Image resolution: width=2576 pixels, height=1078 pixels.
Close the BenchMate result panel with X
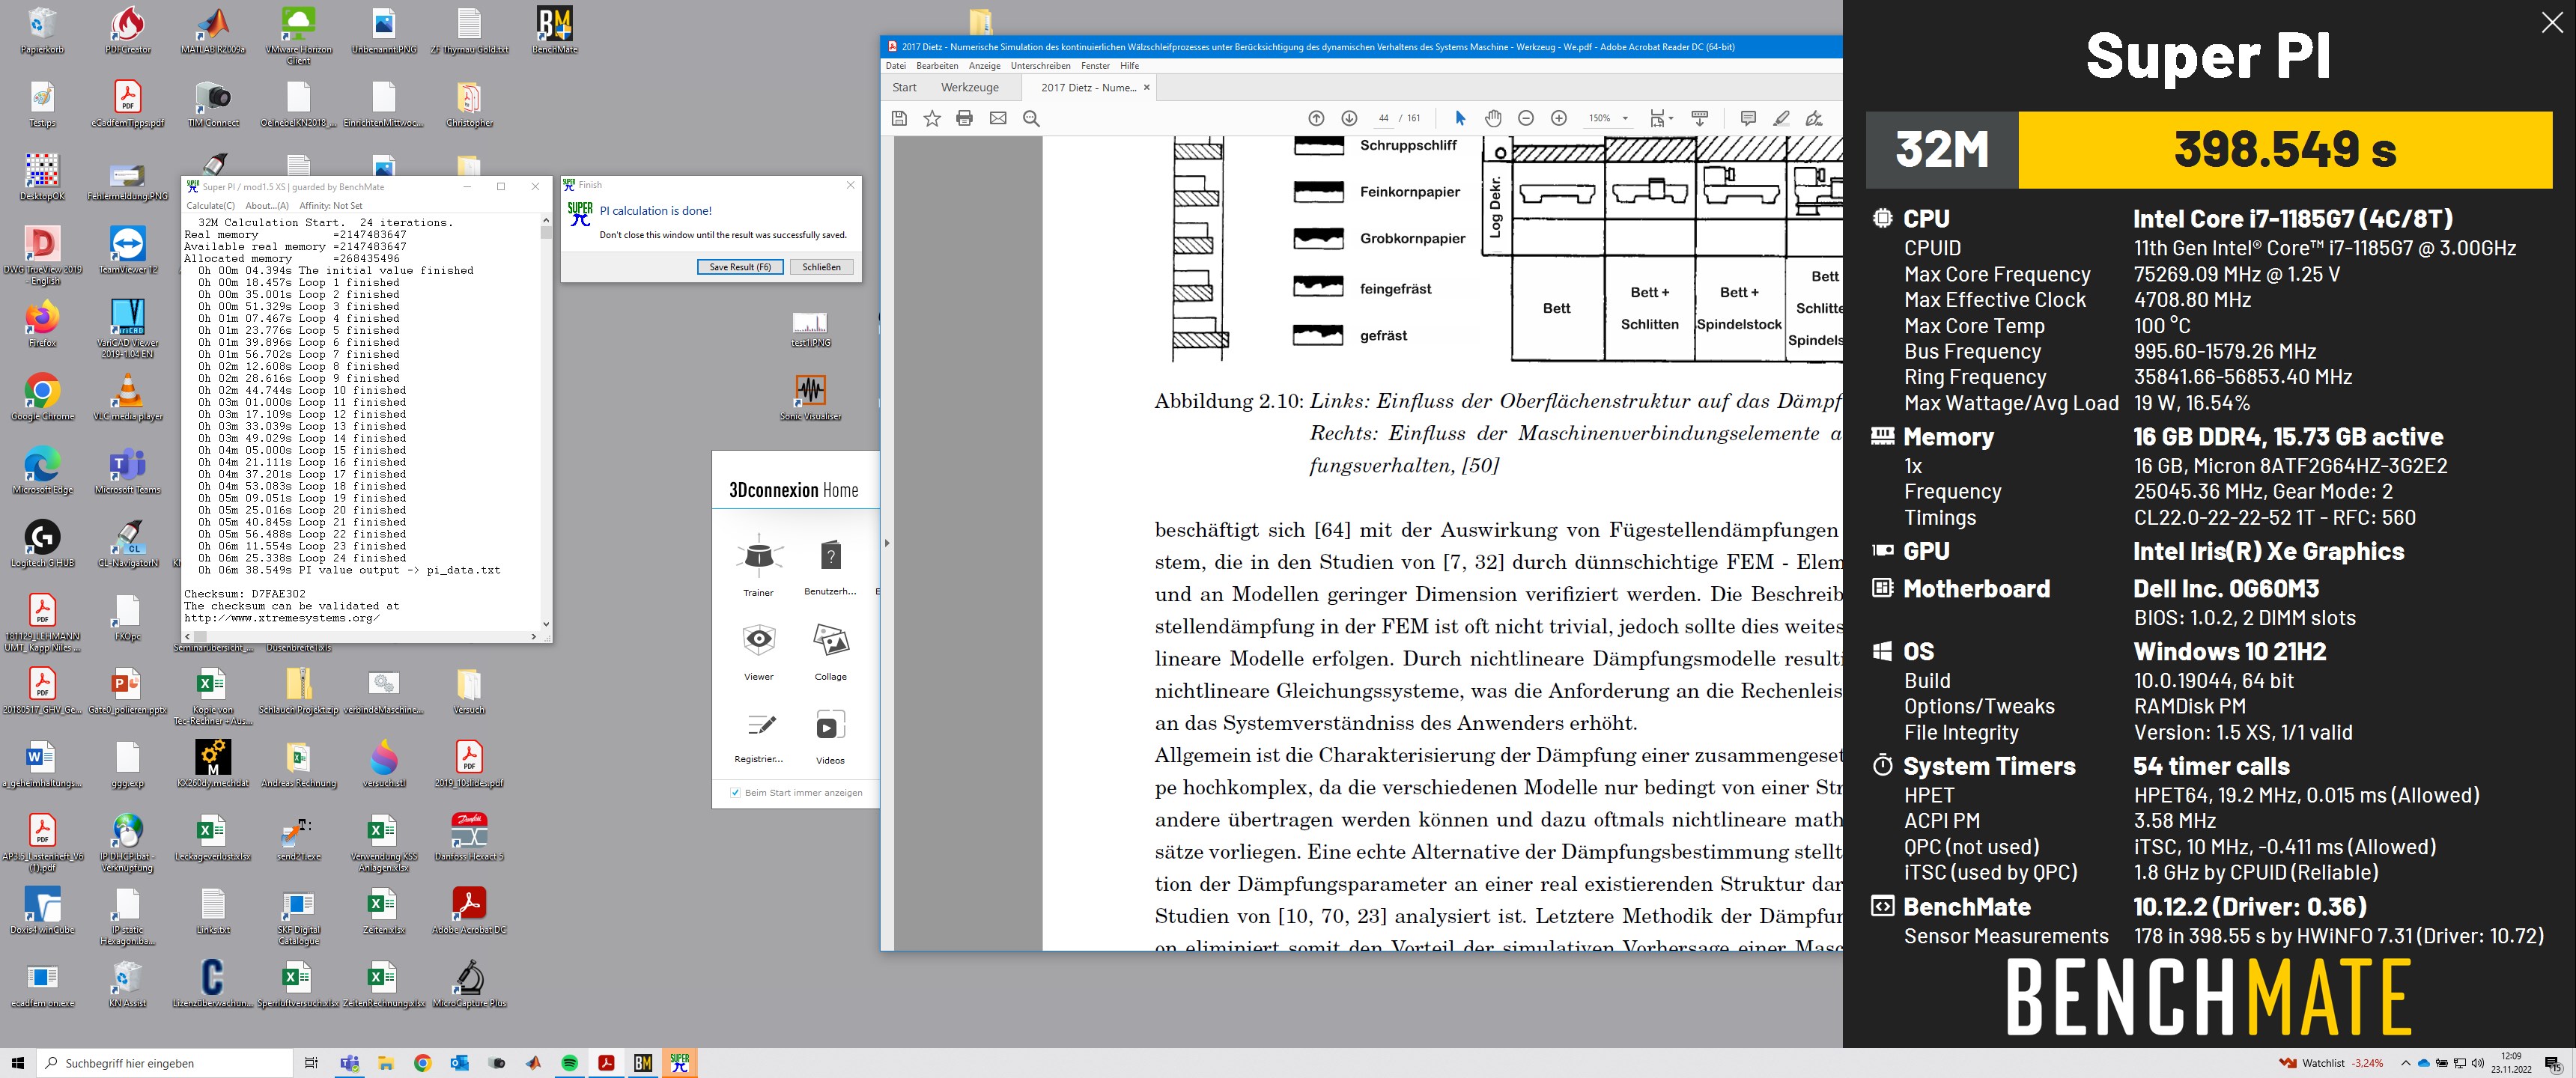[2552, 23]
